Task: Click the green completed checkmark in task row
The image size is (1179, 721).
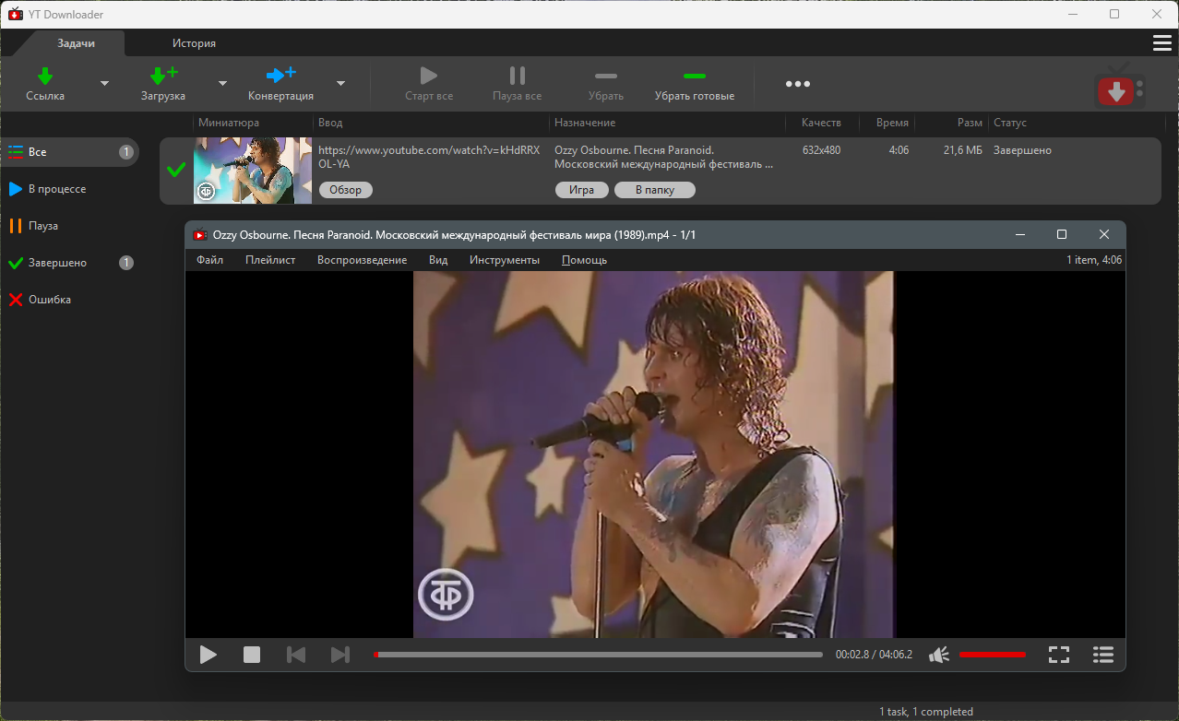Action: click(175, 170)
